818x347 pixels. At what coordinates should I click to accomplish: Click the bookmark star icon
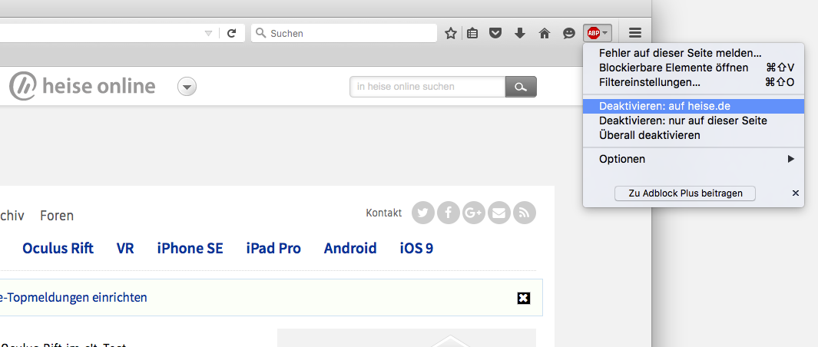coord(451,34)
